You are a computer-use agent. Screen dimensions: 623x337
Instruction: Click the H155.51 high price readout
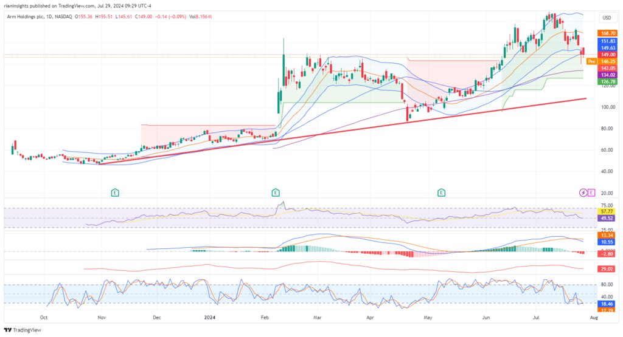tap(103, 16)
